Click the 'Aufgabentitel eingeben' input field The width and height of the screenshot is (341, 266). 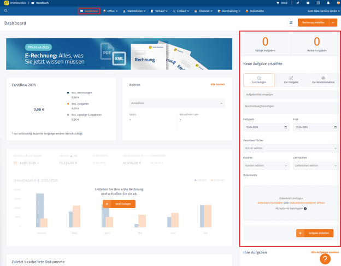coord(291,94)
